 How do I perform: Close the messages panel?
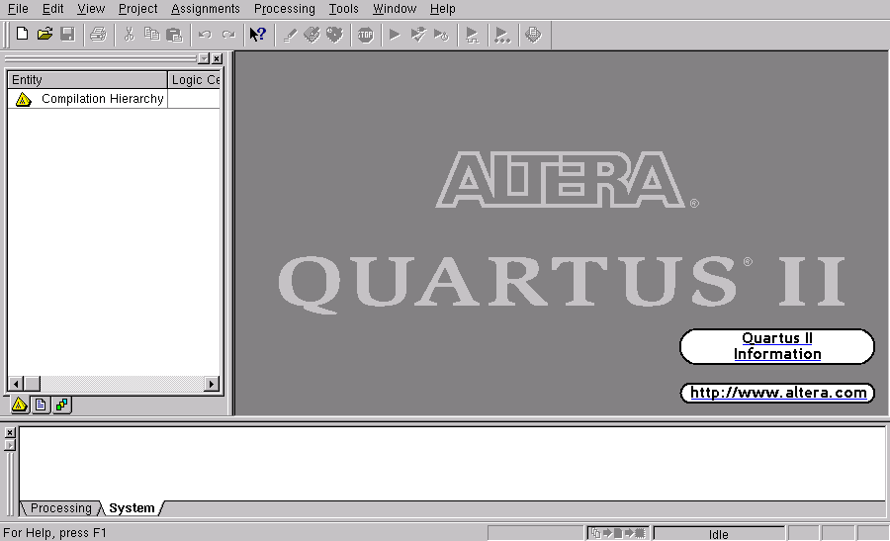10,432
